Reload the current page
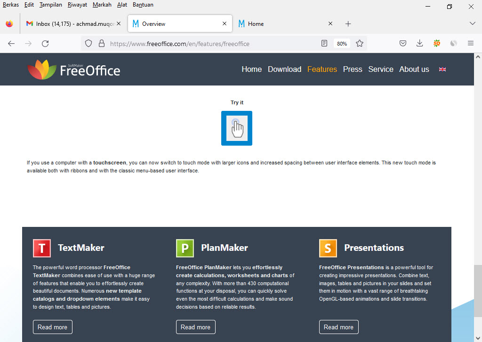482x342 pixels. point(45,43)
